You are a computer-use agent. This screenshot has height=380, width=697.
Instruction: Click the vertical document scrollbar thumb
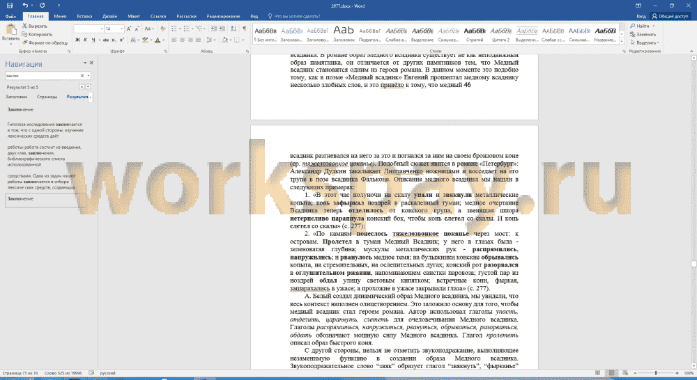694,264
